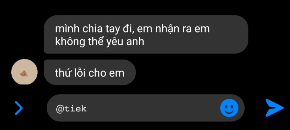Click the send button right of the text box
The height and width of the screenshot is (130, 290).
[274, 108]
